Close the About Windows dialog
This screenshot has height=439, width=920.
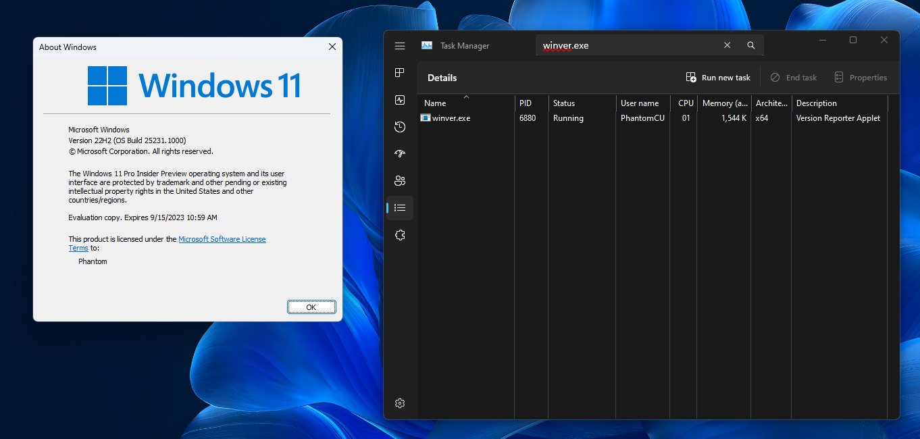point(332,47)
